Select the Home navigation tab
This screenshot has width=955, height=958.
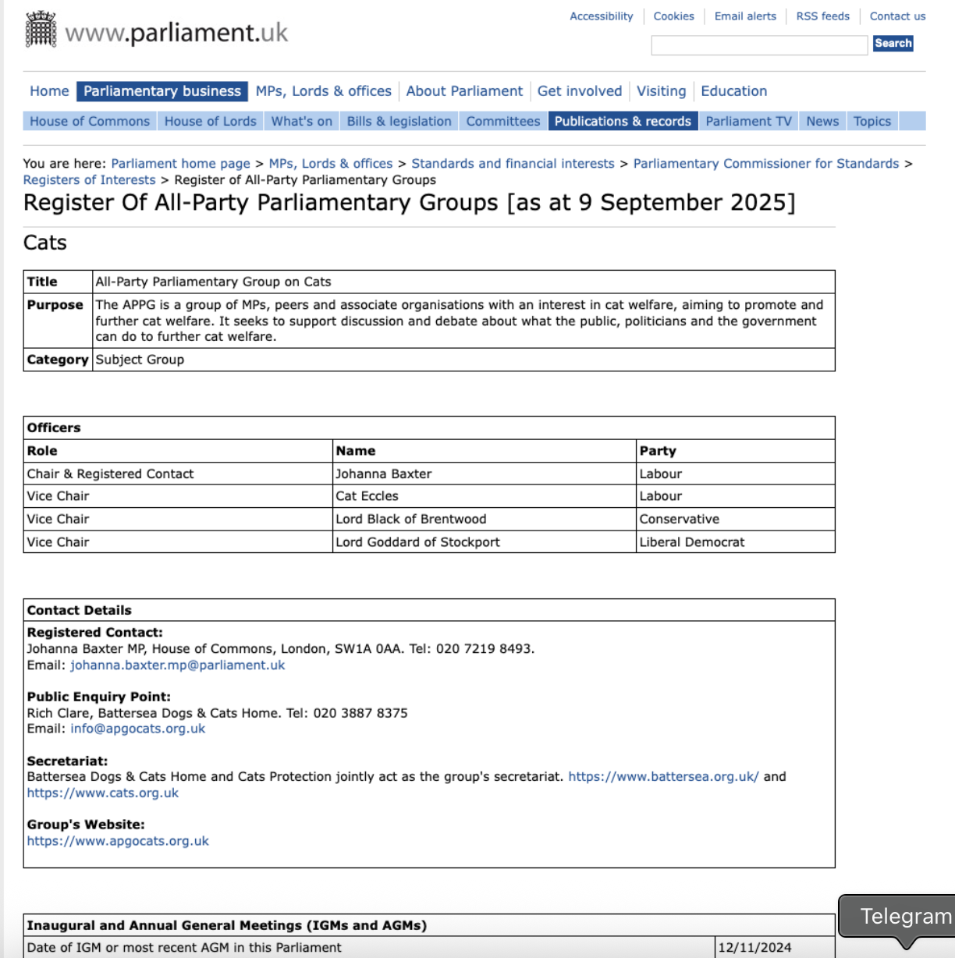[x=49, y=91]
